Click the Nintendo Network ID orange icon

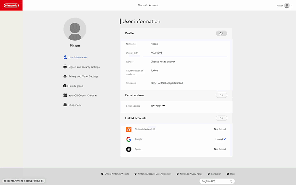tap(129, 129)
